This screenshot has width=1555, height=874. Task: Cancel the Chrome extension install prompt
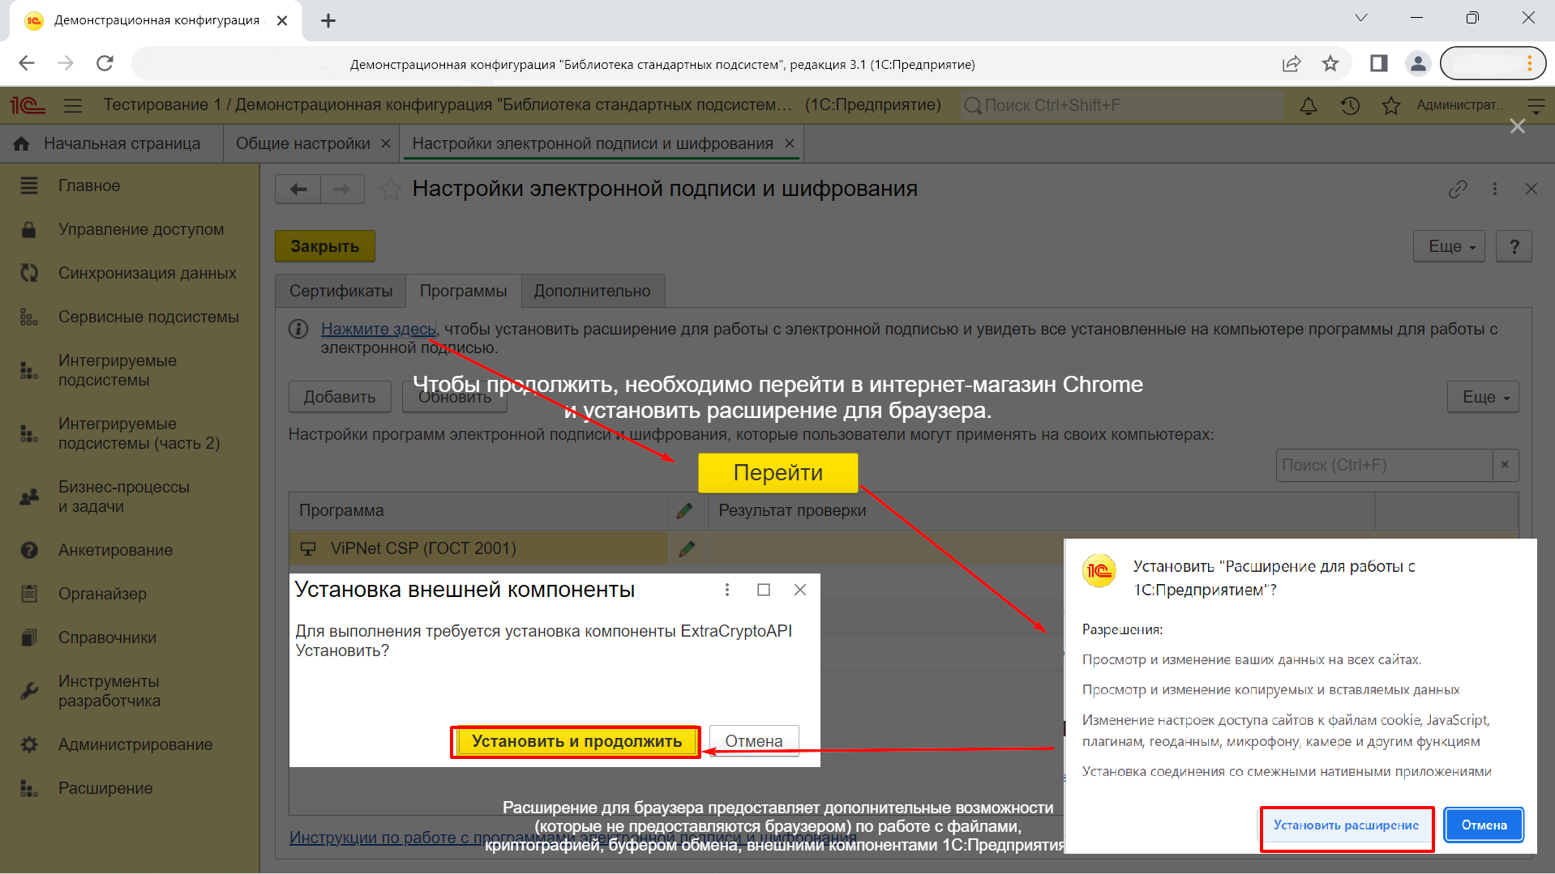click(1484, 825)
